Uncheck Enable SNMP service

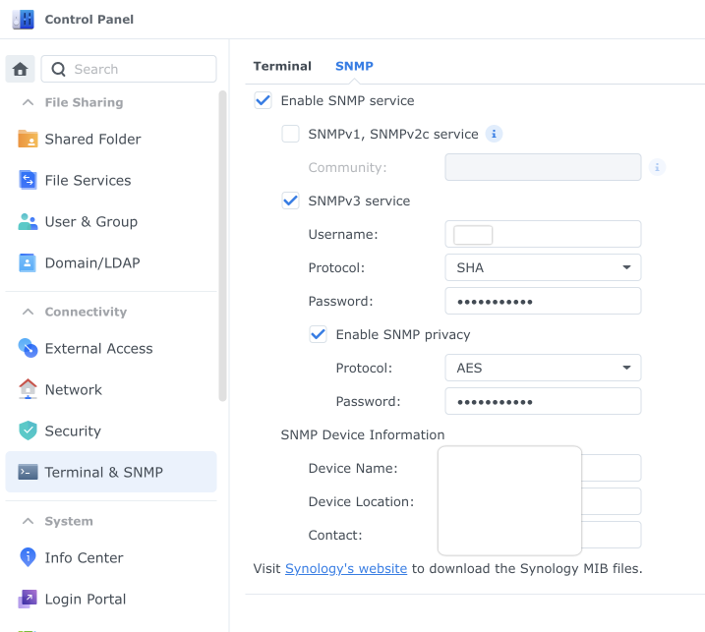(263, 100)
